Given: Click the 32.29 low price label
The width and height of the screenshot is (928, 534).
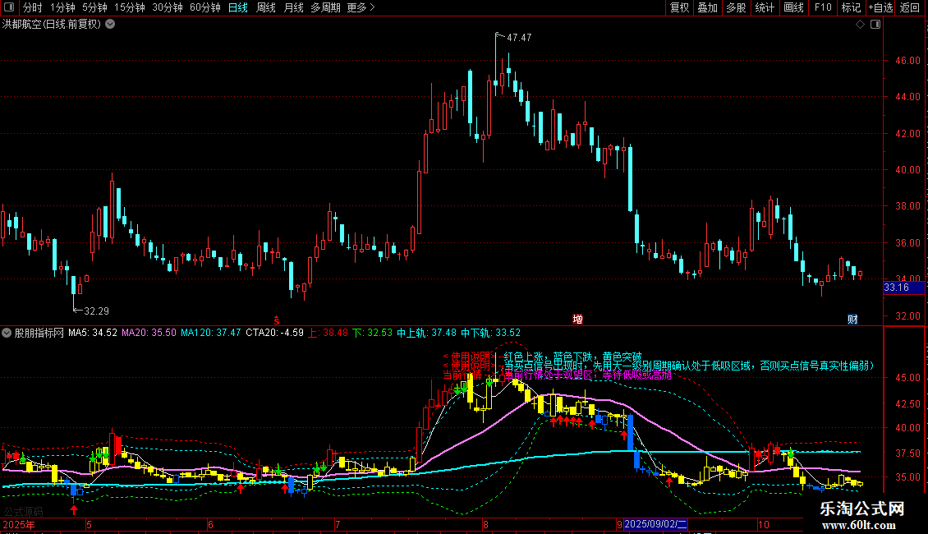Looking at the screenshot, I should [x=96, y=311].
